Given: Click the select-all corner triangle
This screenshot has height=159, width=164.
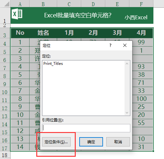Looking at the screenshot, I should click(x=7, y=4).
